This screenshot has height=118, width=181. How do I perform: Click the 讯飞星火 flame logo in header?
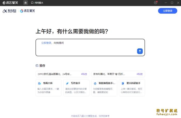click(27, 11)
